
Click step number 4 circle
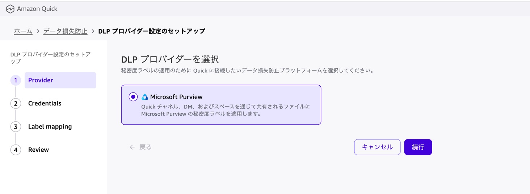coord(16,150)
